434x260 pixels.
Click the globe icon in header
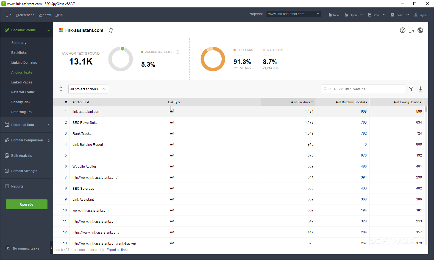[x=420, y=30]
